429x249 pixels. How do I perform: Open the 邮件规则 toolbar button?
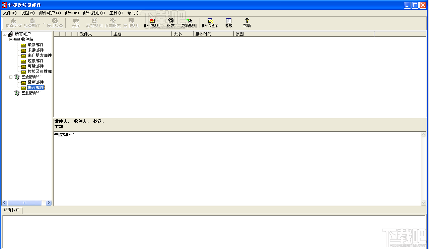click(x=152, y=23)
